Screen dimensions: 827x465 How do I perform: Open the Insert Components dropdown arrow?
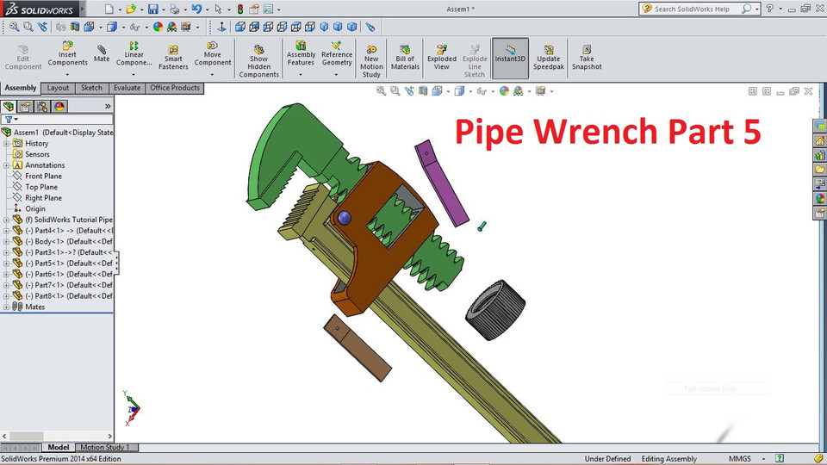point(67,74)
